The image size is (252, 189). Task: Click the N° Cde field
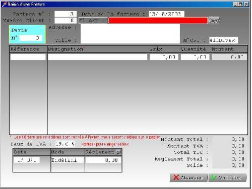(x=223, y=40)
